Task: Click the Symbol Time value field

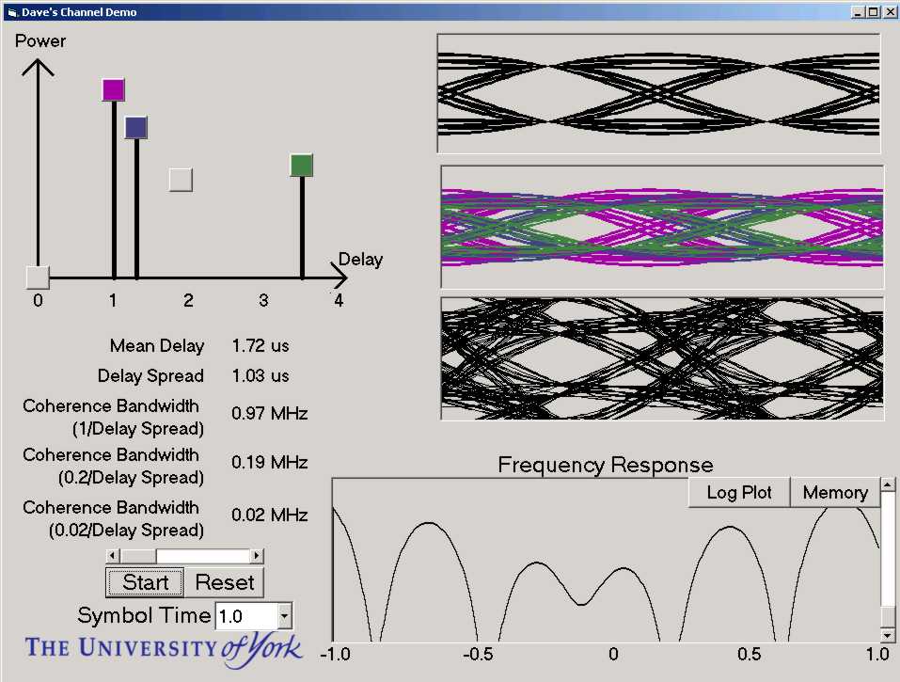Action: pyautogui.click(x=246, y=617)
